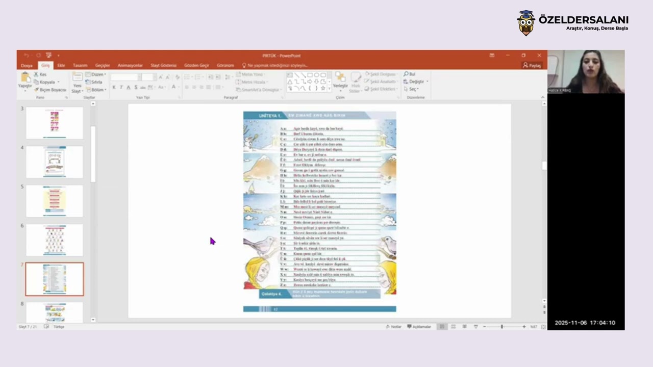
Task: Select the Biçim Boyacısı format painter
Action: 50,90
